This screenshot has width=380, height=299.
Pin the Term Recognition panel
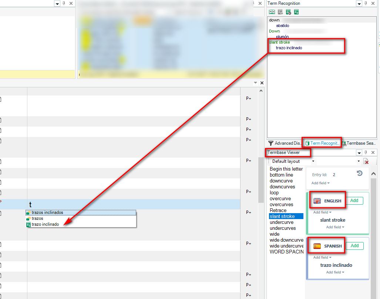366,3
